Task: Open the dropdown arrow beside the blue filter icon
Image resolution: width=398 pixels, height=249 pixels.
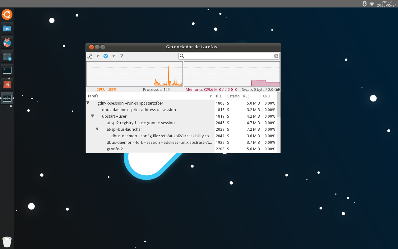Action: (113, 56)
